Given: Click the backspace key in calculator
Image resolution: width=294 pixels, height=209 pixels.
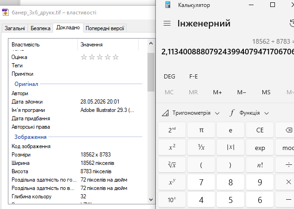Looking at the screenshot, I should tap(285, 130).
